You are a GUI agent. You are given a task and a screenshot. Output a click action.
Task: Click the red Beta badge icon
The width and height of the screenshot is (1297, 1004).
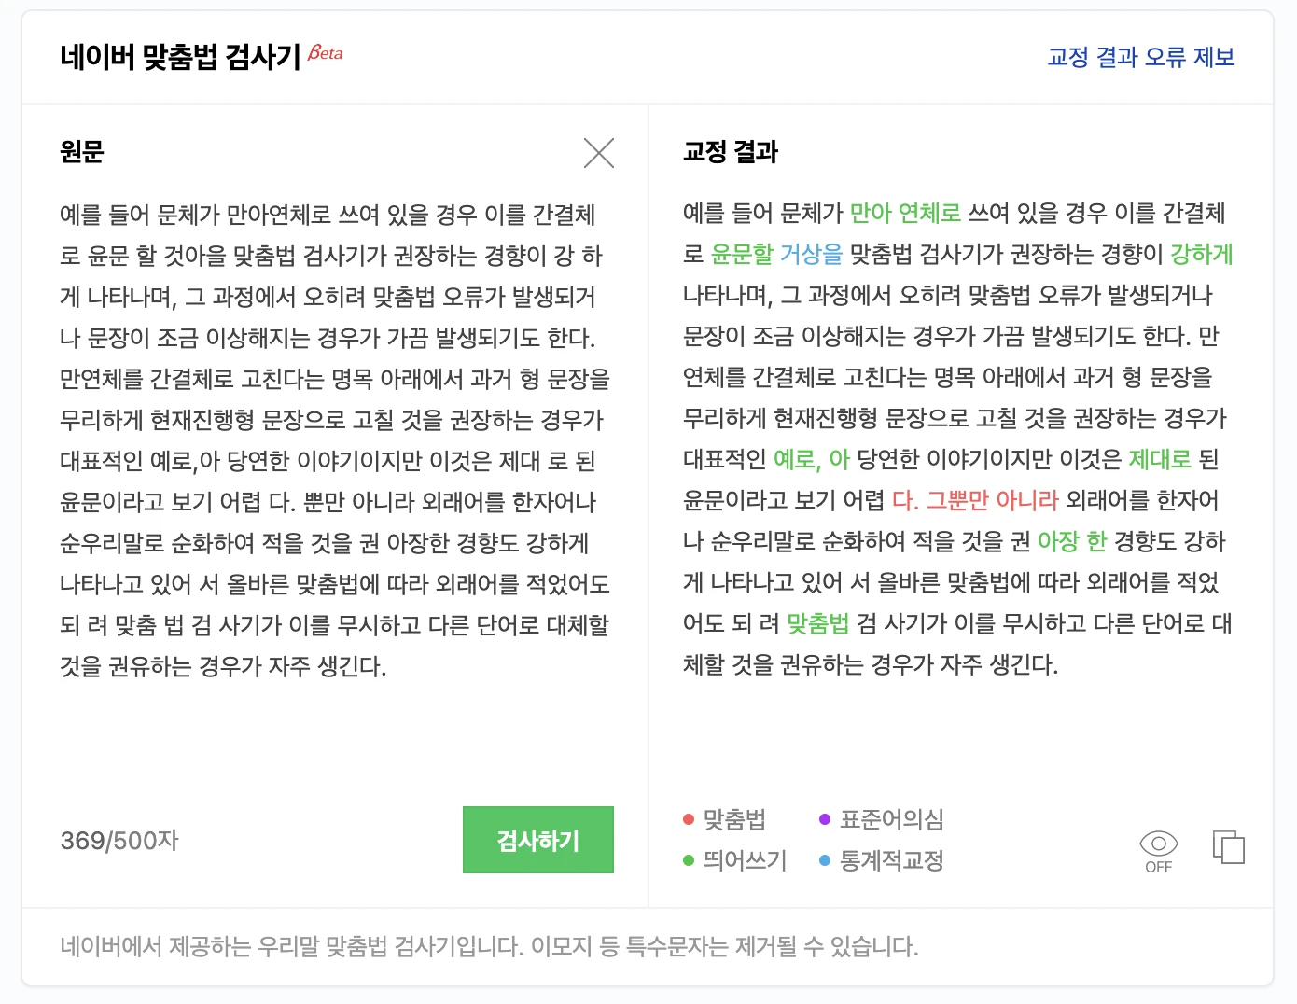tap(326, 51)
